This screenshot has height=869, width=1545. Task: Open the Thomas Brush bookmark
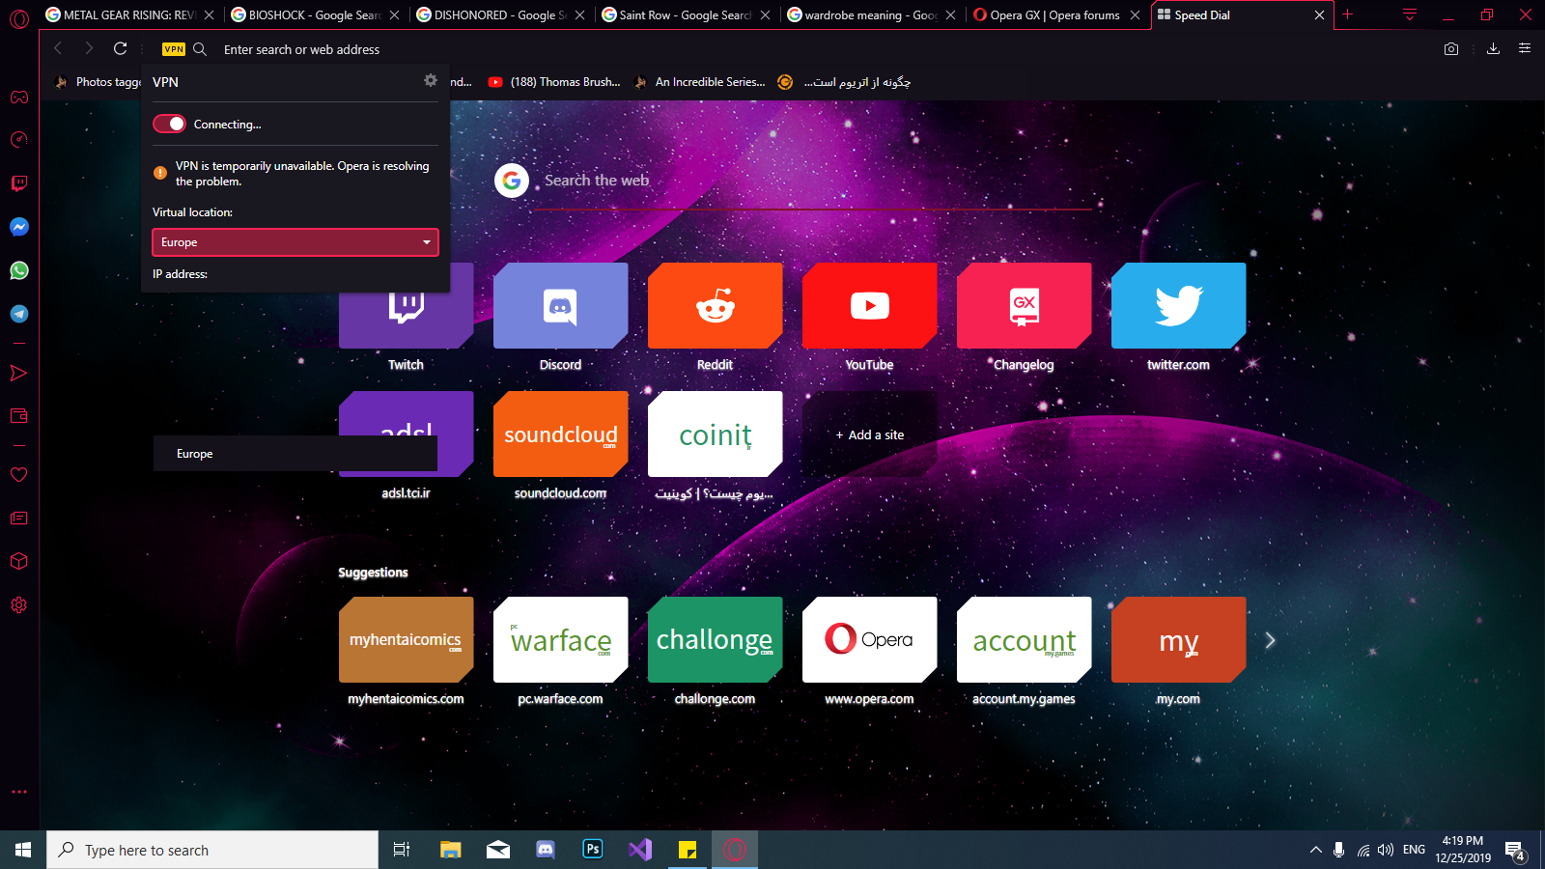[x=554, y=82]
